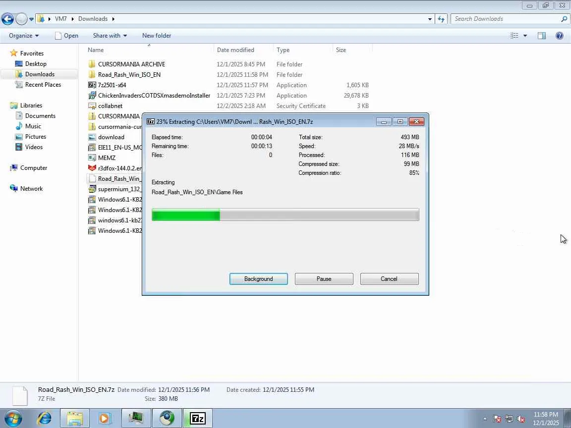Screen dimensions: 571x428
Task: Select the collabnet certificate icon
Action: tap(92, 106)
